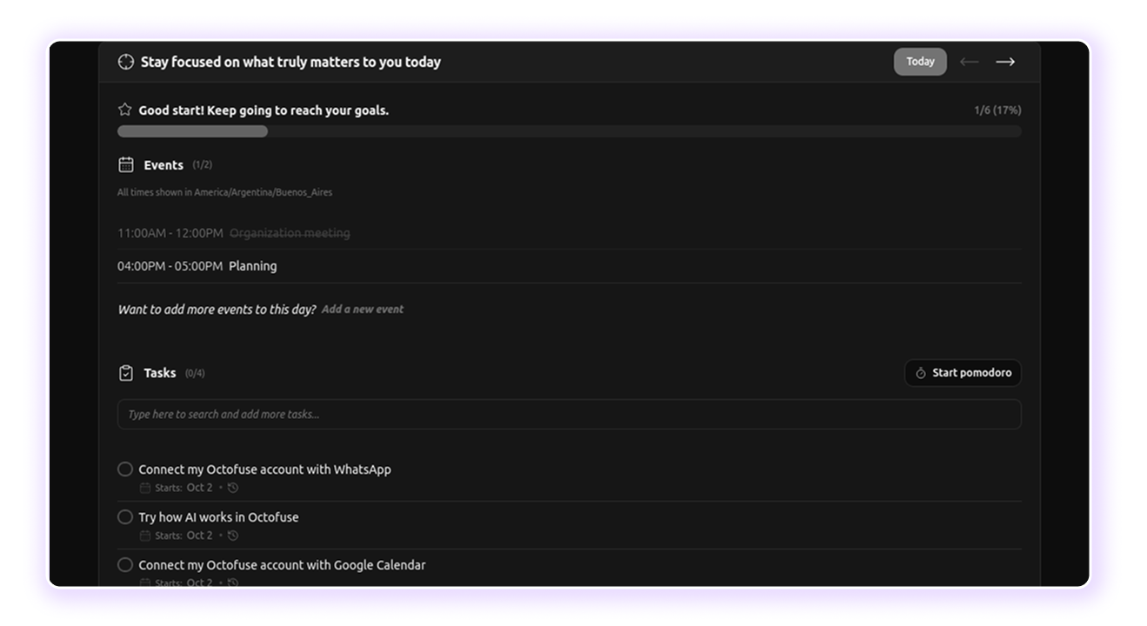Click the small calendar icon under WhatsApp task
This screenshot has height=626, width=1147.
coord(145,488)
